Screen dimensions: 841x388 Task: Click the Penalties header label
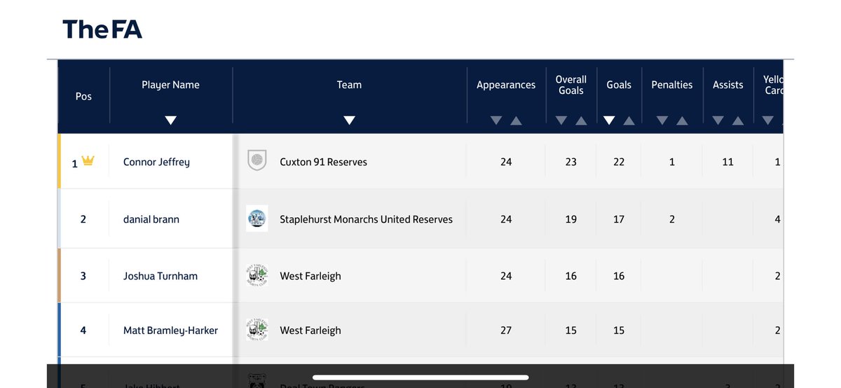click(x=672, y=85)
